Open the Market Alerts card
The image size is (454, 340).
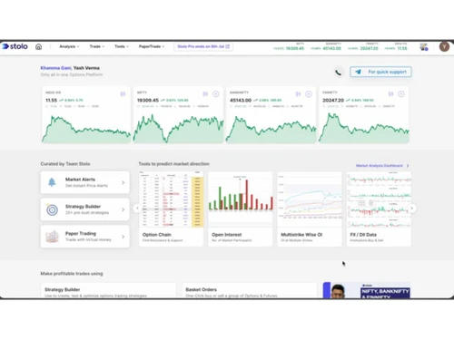(x=85, y=182)
